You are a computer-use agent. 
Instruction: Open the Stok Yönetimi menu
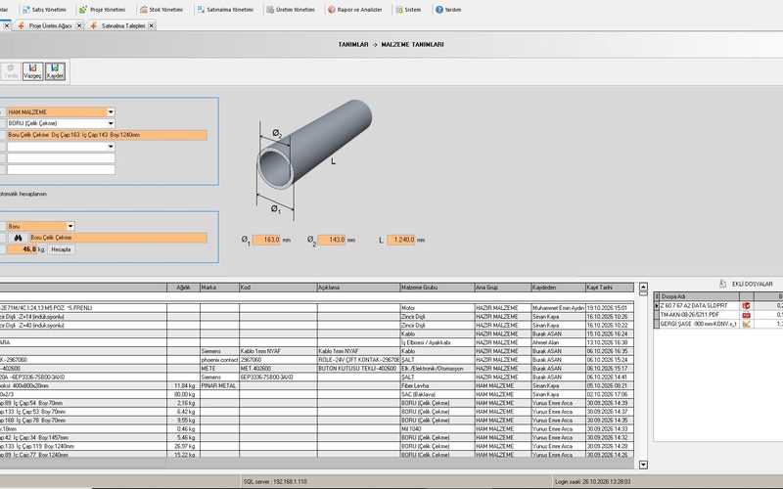pyautogui.click(x=161, y=10)
